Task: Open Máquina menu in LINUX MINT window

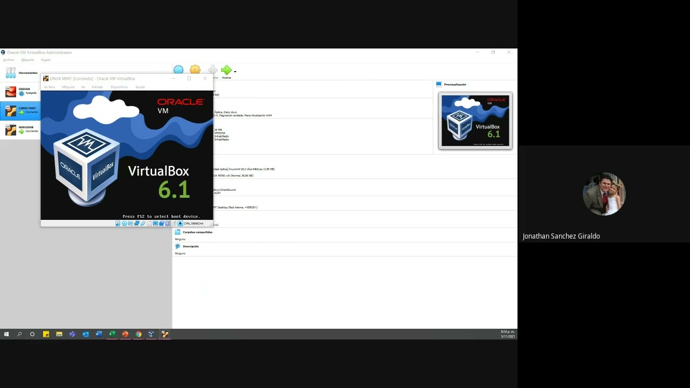Action: [68, 87]
